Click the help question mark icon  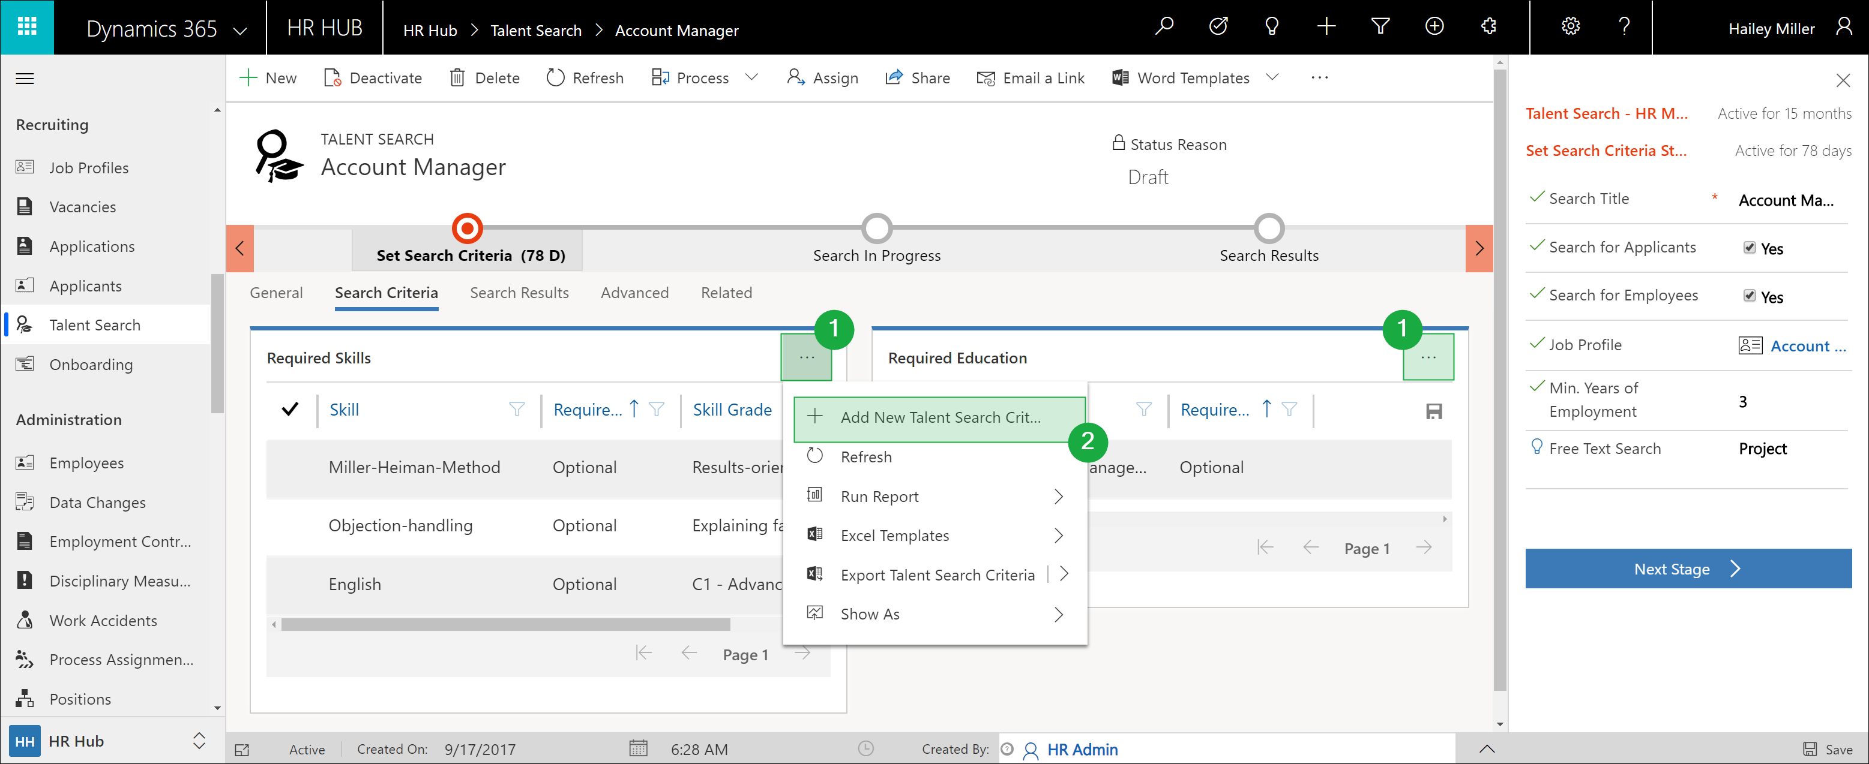coord(1625,27)
